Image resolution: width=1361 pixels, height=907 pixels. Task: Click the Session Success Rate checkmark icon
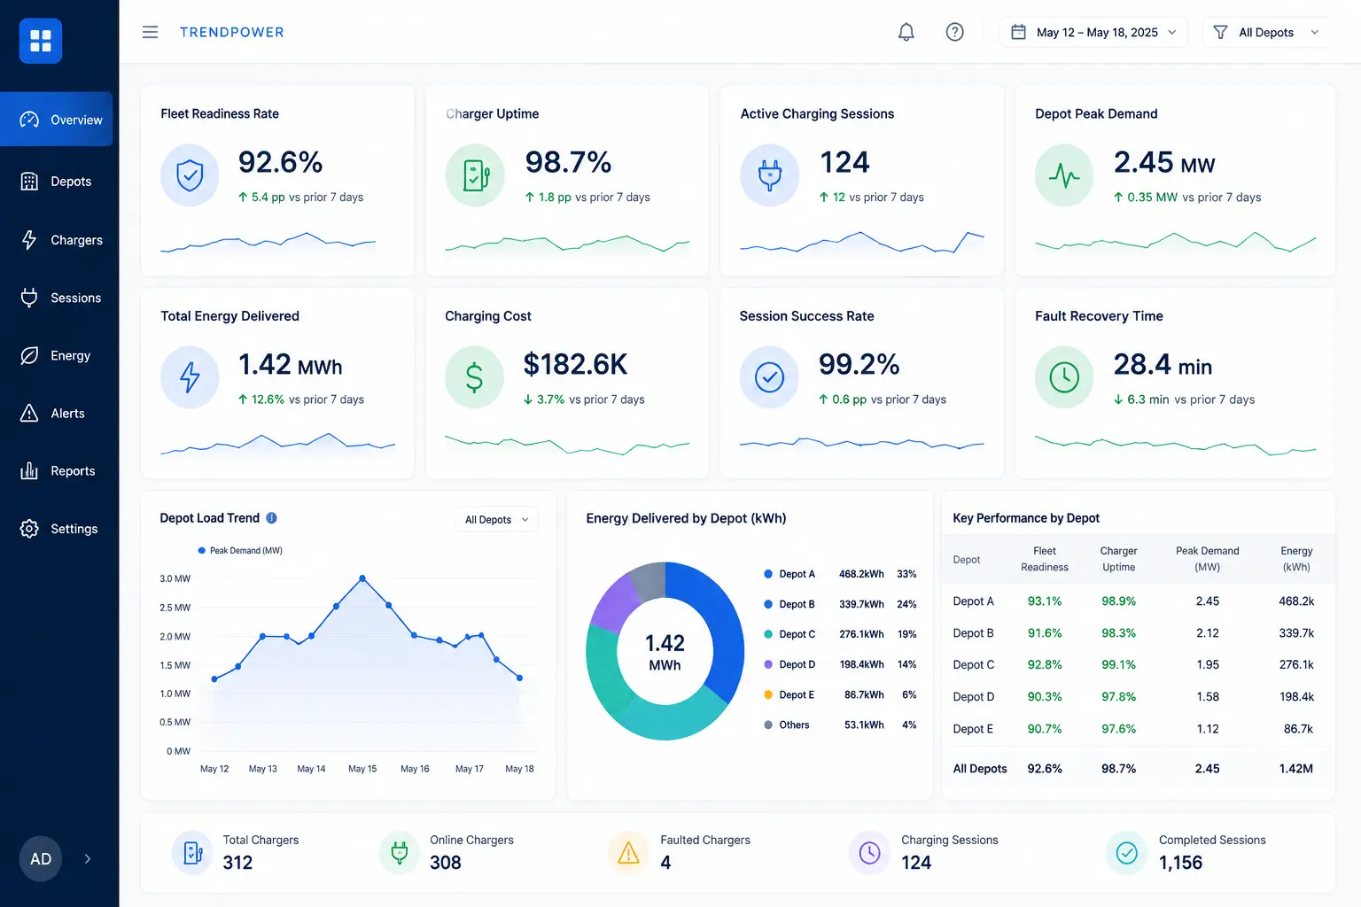769,377
